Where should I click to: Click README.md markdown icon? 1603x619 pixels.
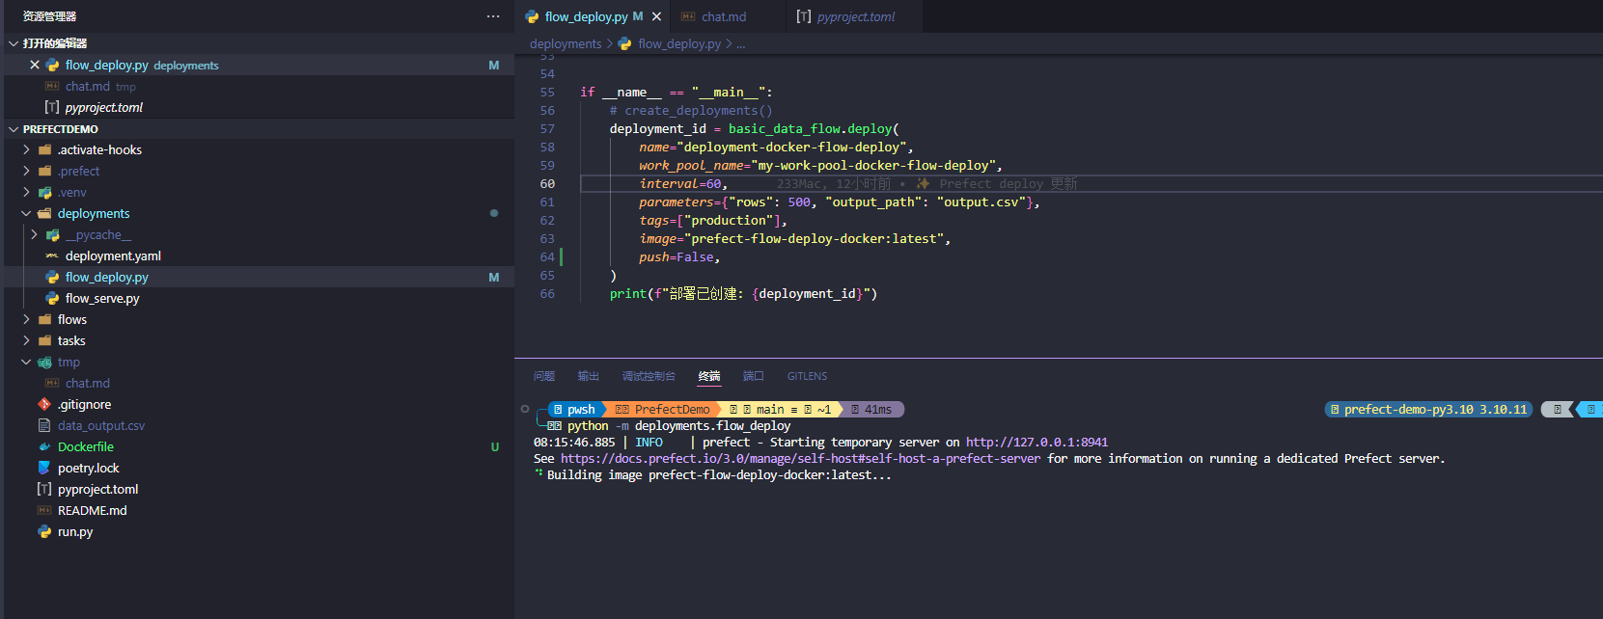click(x=44, y=510)
